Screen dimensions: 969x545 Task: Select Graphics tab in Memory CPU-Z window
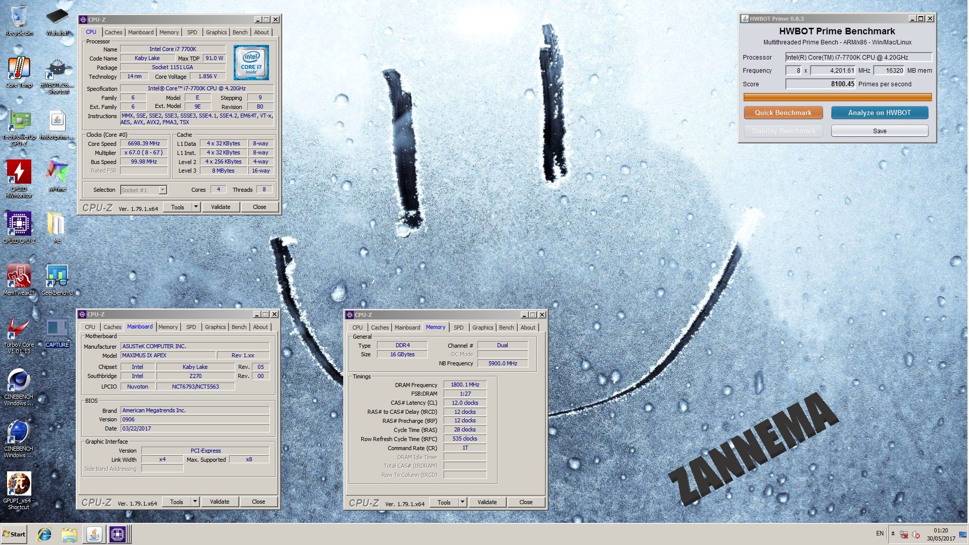(x=483, y=328)
